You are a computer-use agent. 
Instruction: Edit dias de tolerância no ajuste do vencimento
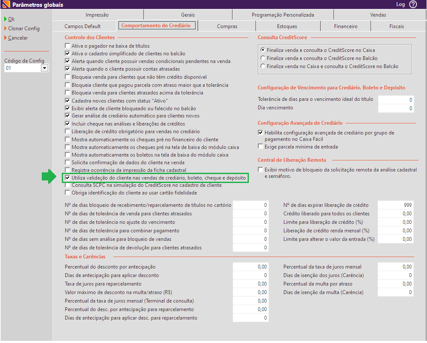[251, 222]
